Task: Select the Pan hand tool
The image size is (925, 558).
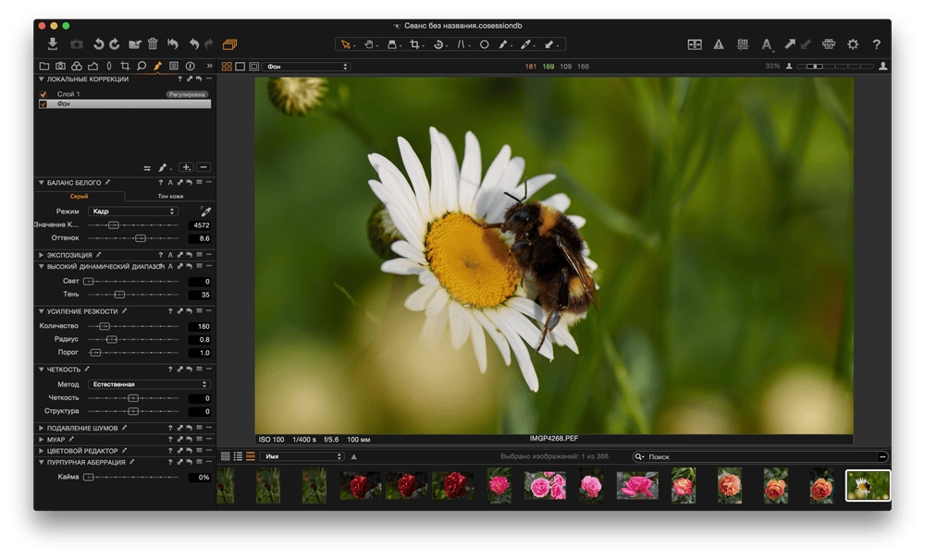Action: coord(369,44)
